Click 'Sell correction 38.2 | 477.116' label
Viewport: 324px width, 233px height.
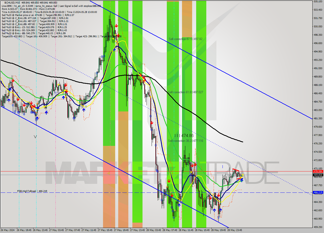click(186, 141)
